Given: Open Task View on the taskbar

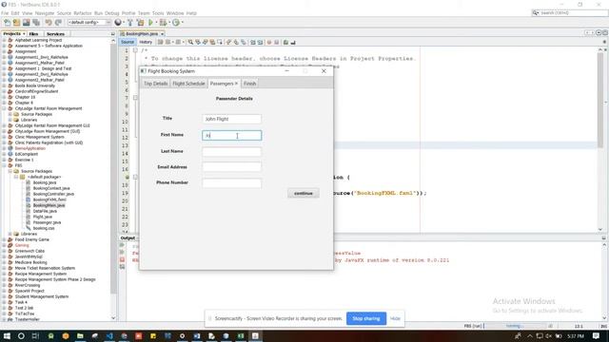Looking at the screenshot, I should (x=35, y=335).
